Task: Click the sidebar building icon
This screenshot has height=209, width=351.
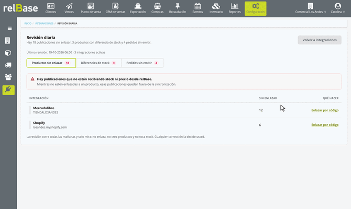Action: [7, 41]
